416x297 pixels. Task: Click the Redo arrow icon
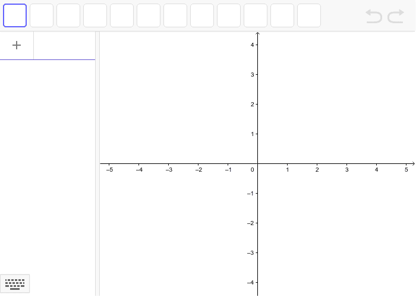(396, 16)
